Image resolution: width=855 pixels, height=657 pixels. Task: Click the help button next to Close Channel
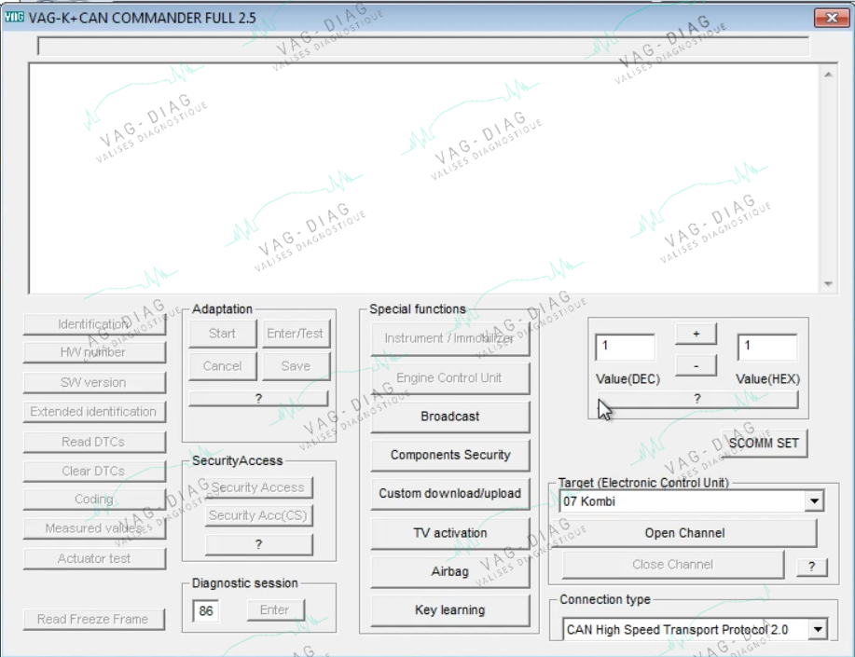[811, 567]
